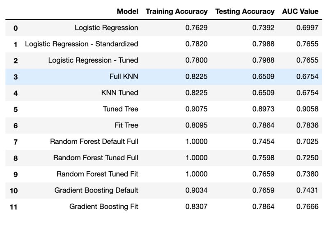Click KNN Tuned model name
The height and width of the screenshot is (227, 328).
pos(119,93)
